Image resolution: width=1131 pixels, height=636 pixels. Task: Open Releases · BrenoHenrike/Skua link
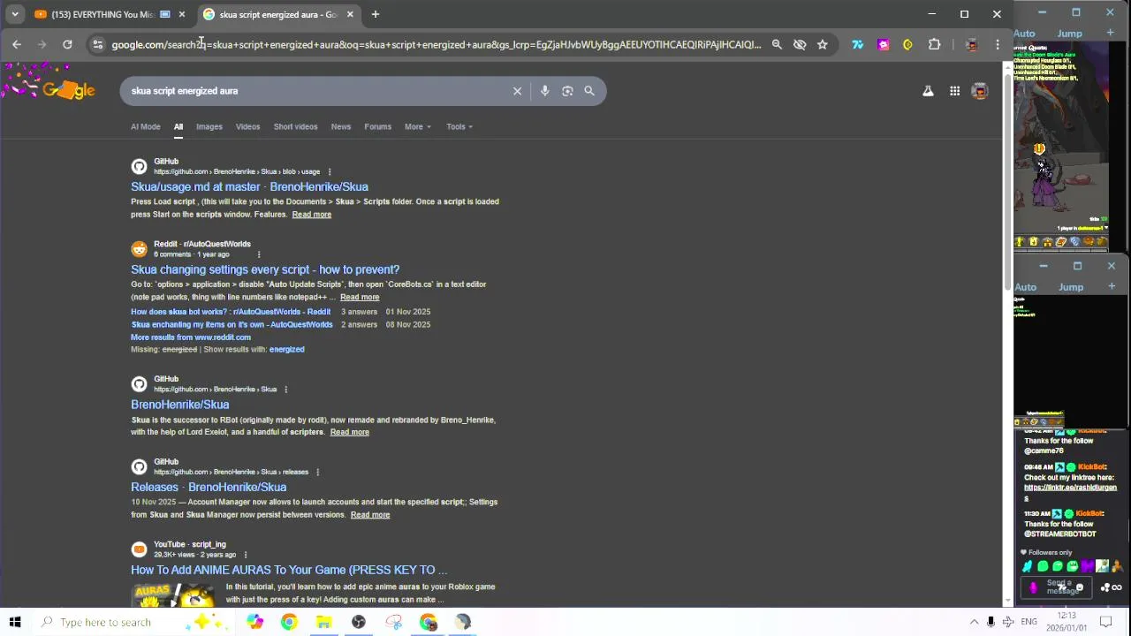point(209,487)
